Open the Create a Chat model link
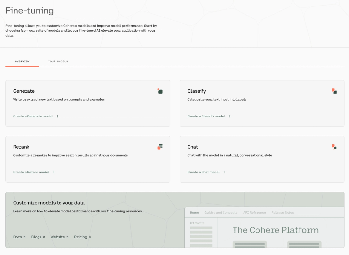This screenshot has width=349, height=255. [203, 172]
